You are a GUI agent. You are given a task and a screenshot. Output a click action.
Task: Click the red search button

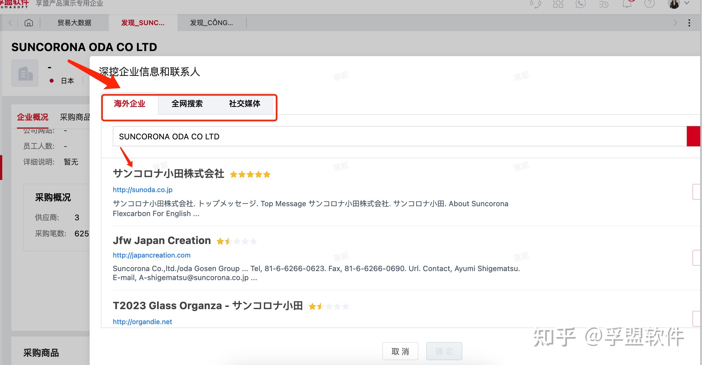click(x=694, y=136)
